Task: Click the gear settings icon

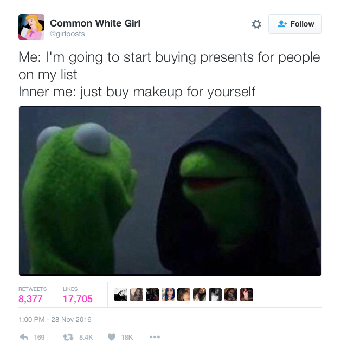Action: (256, 24)
